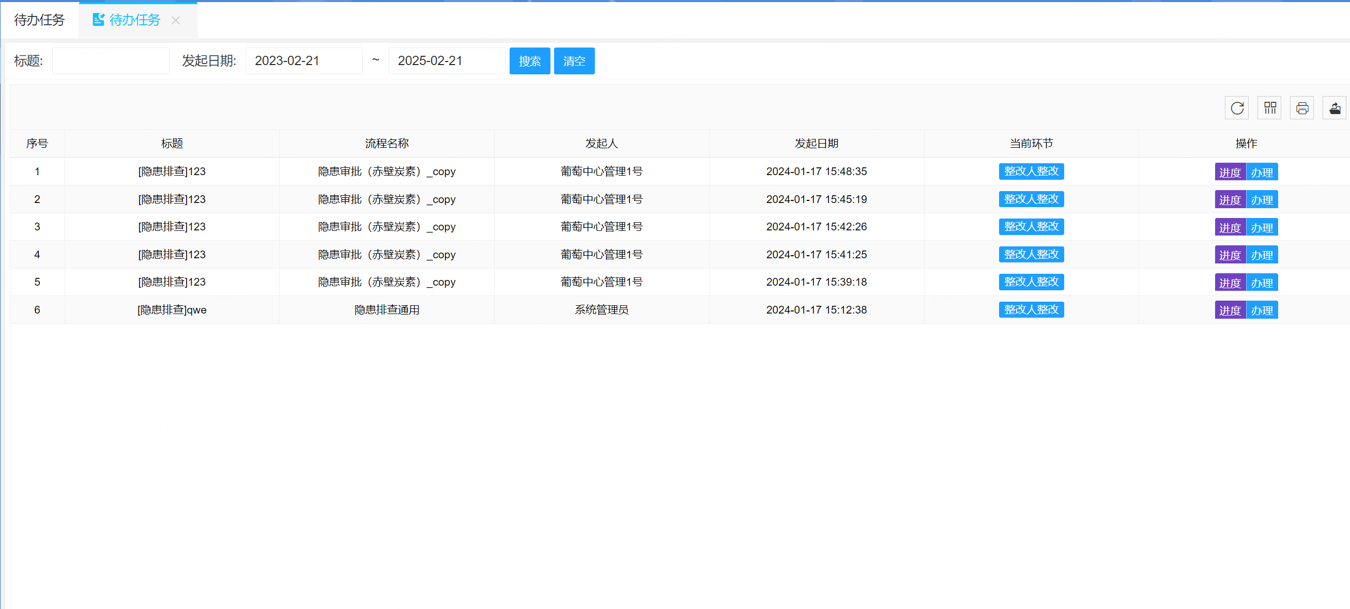The width and height of the screenshot is (1350, 609).
Task: Click 进度 for the 15:42:26 row
Action: coord(1230,227)
